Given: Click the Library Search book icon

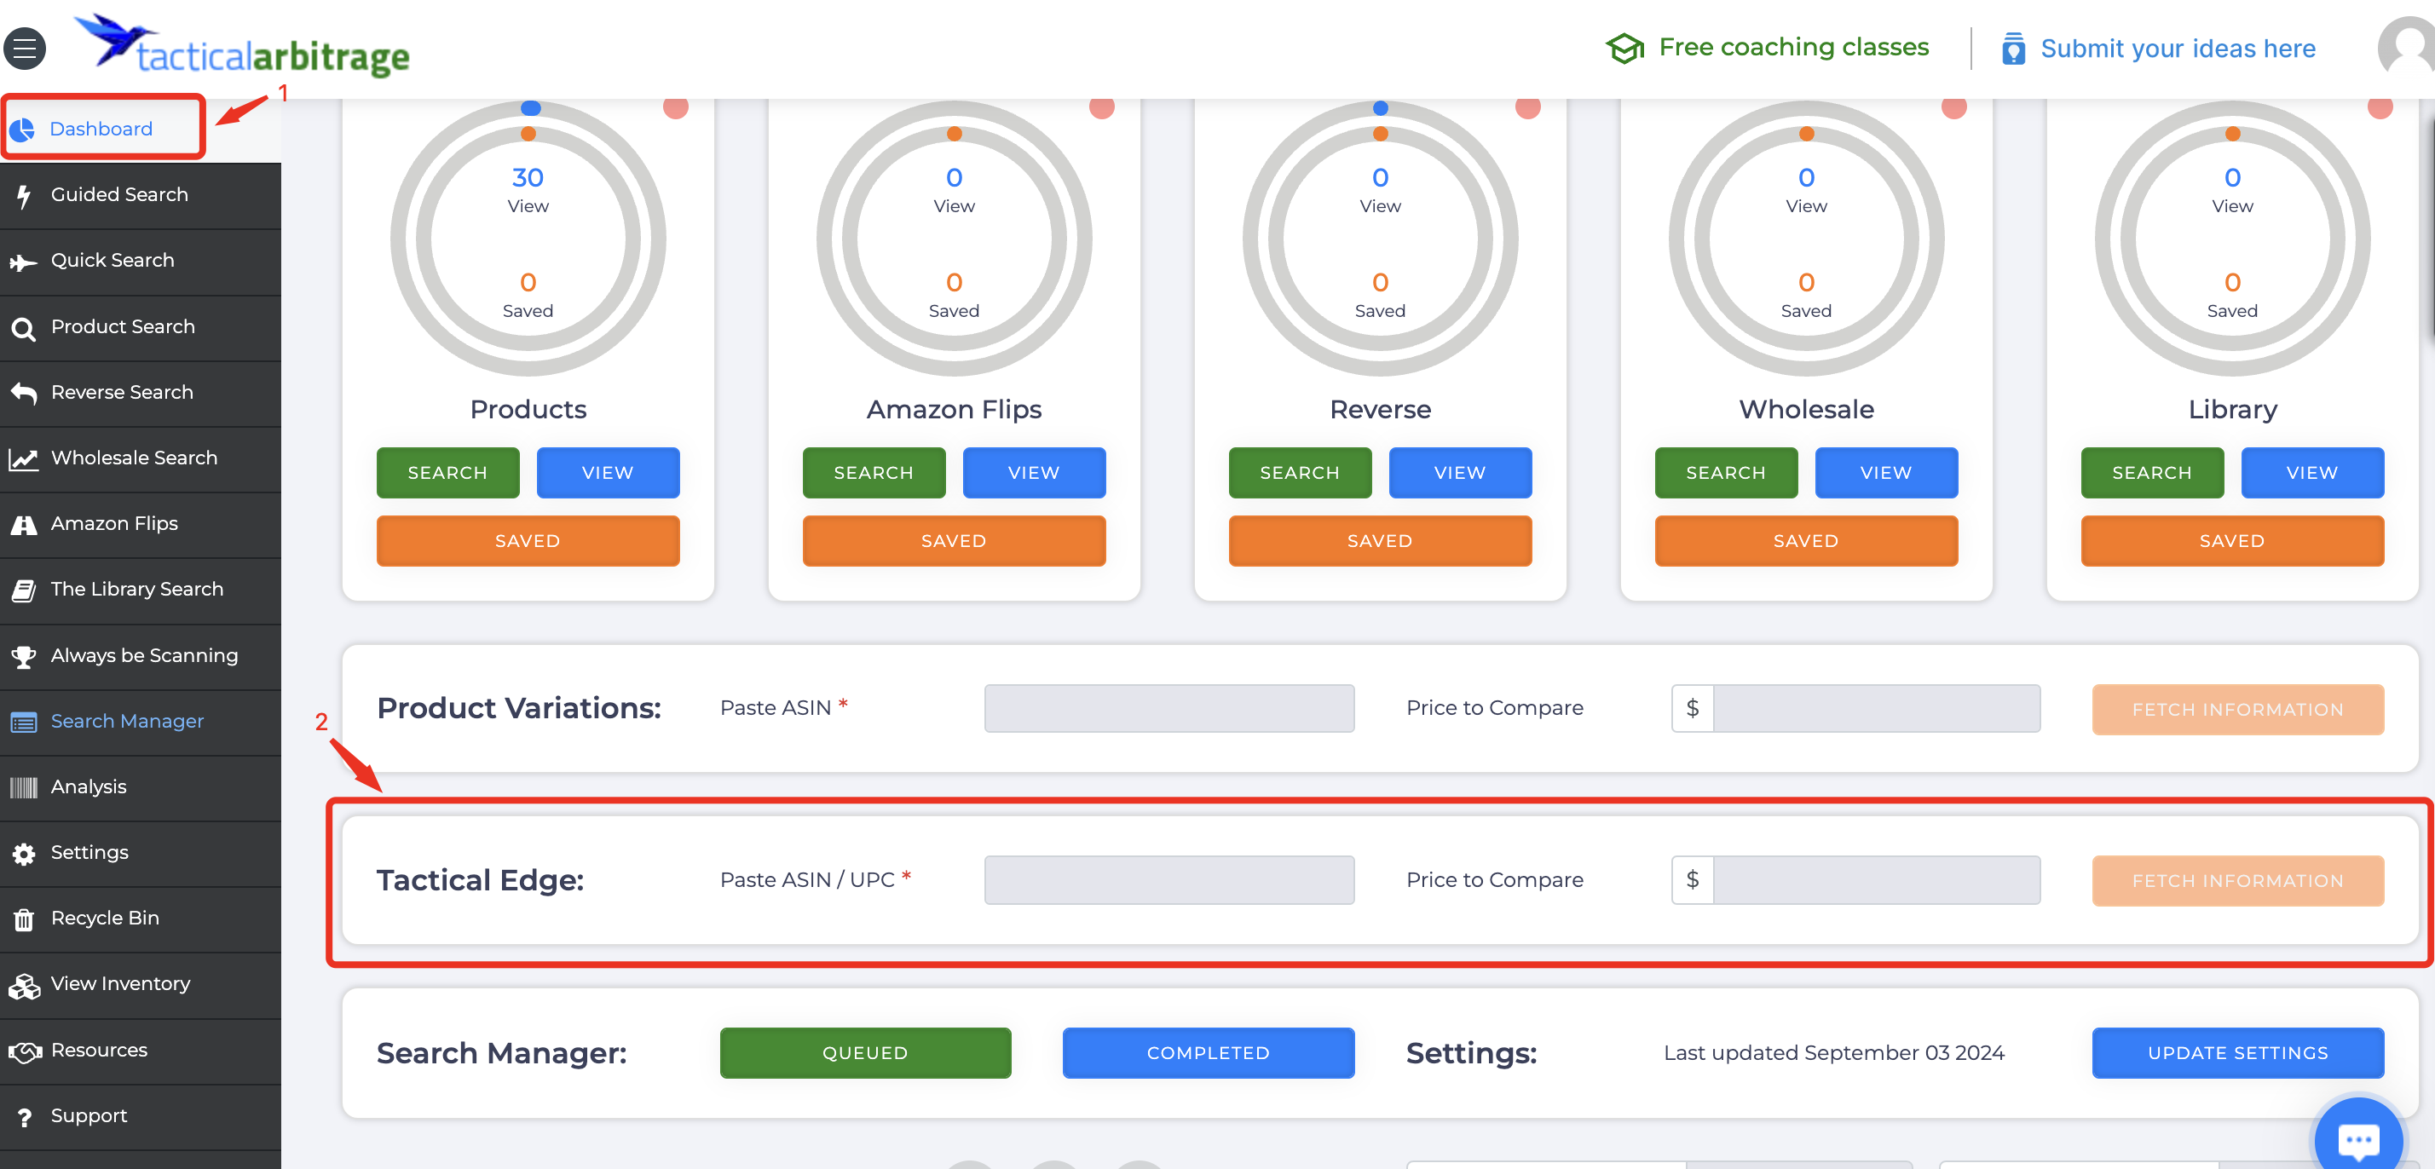Looking at the screenshot, I should click(24, 590).
